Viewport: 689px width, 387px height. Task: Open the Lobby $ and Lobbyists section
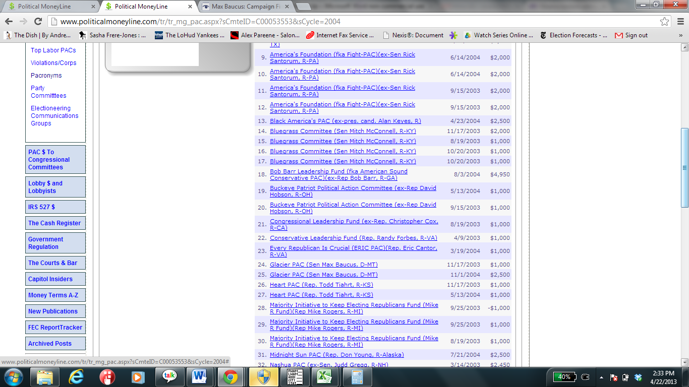(x=55, y=187)
